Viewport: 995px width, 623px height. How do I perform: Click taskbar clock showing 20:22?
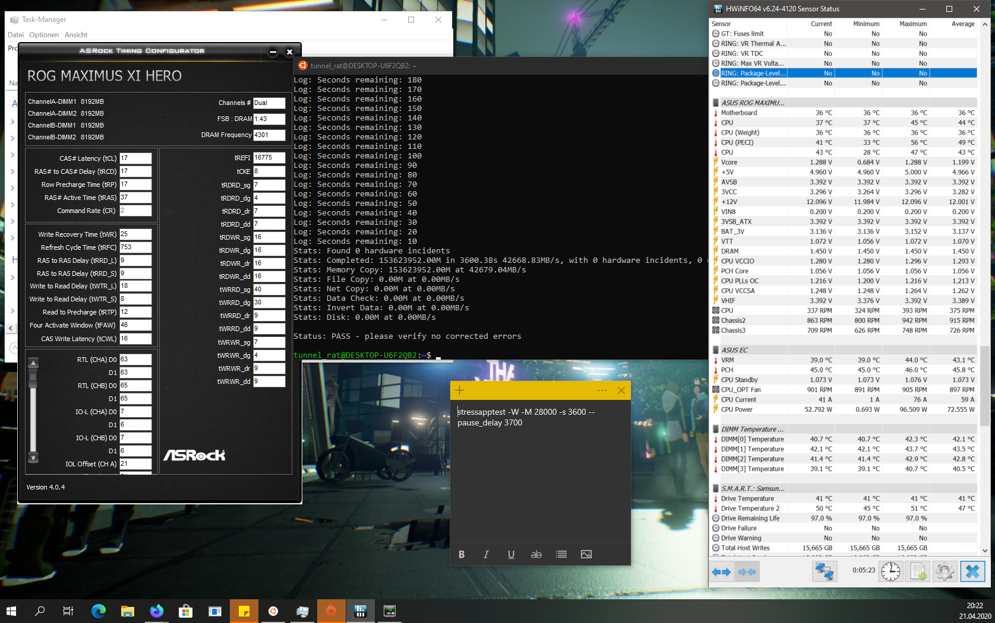pos(974,611)
